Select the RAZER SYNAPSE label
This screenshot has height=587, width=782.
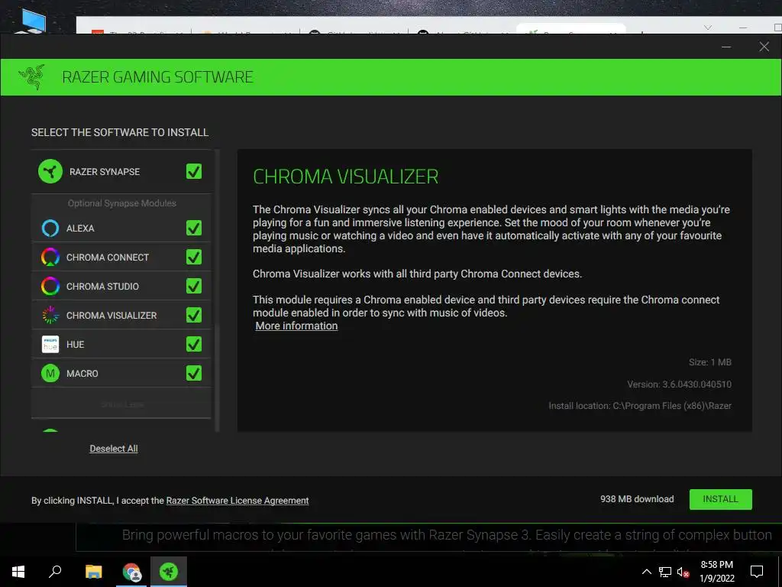tap(105, 172)
